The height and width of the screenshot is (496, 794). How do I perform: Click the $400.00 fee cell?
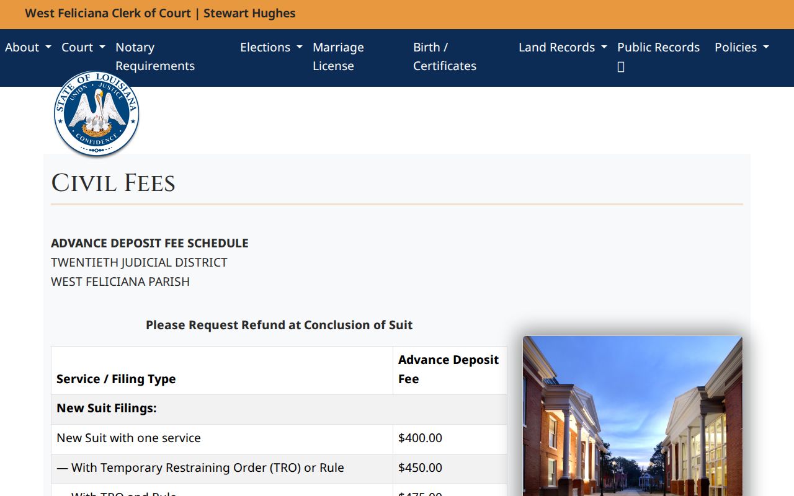tap(450, 438)
